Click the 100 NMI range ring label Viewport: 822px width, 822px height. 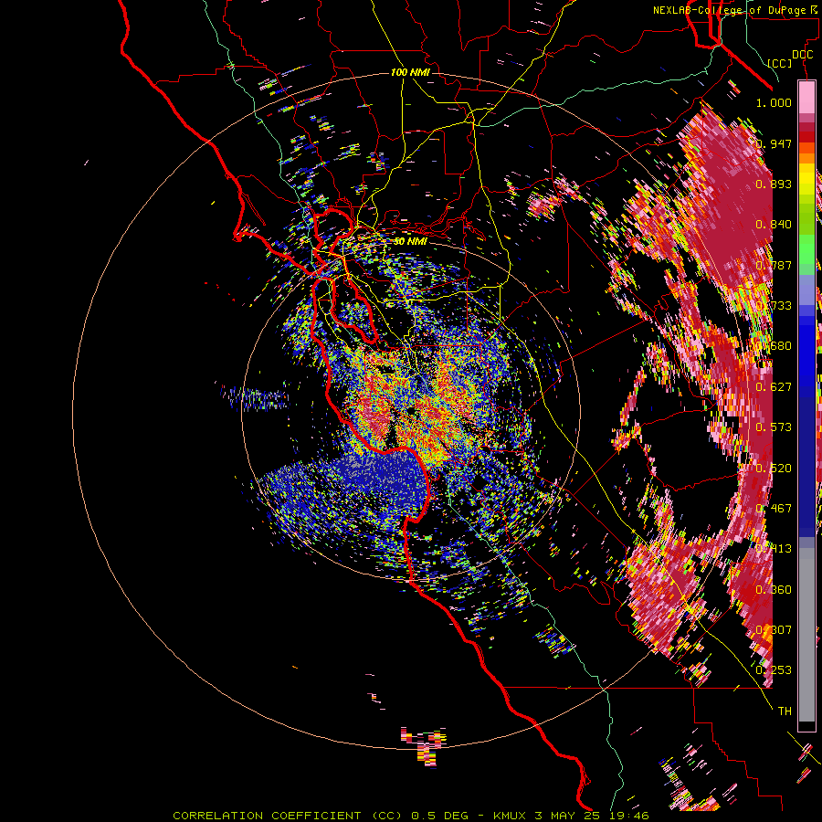click(410, 72)
